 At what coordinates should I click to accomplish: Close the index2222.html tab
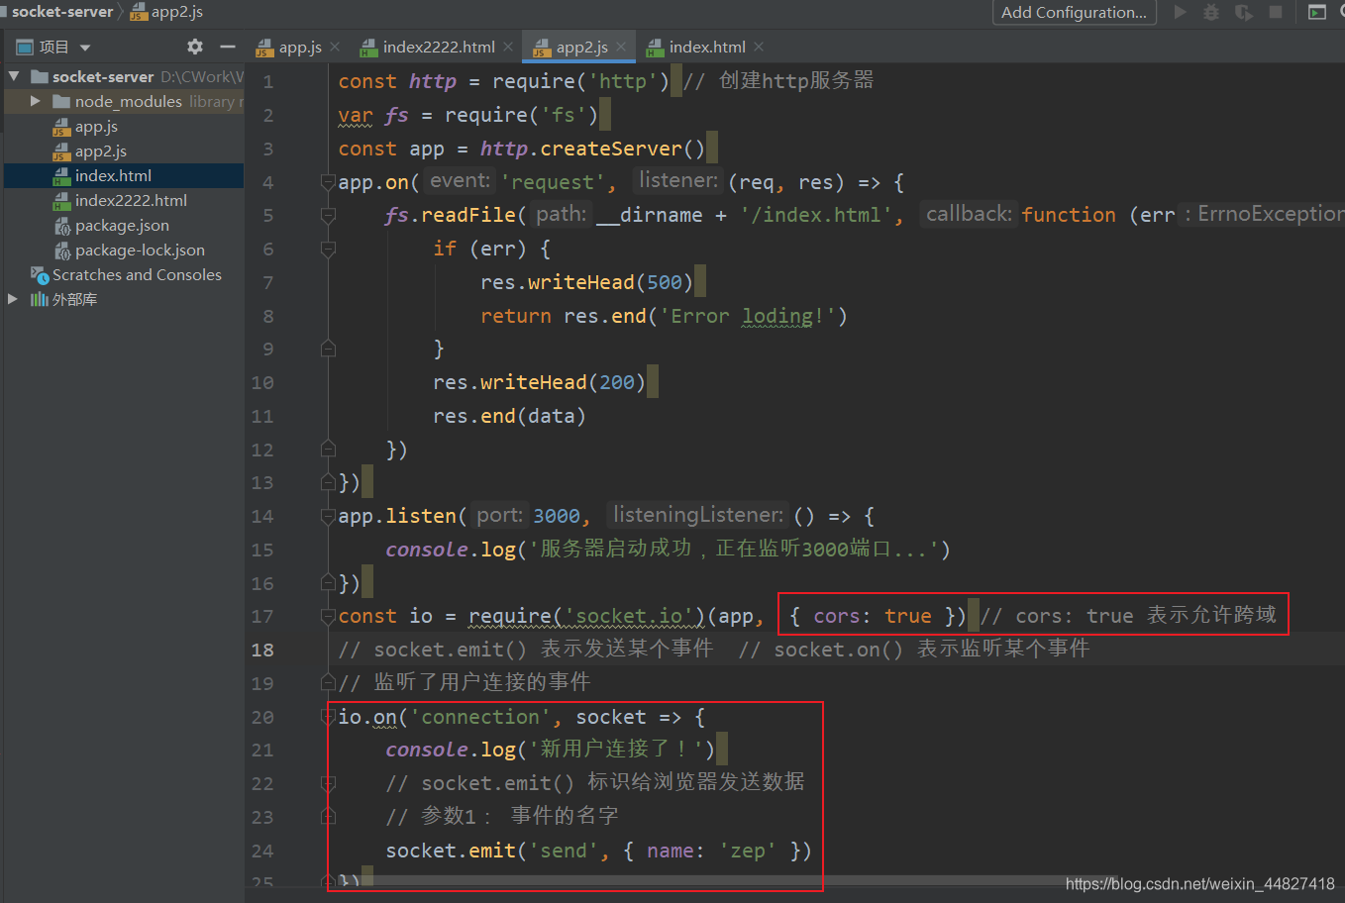click(508, 47)
